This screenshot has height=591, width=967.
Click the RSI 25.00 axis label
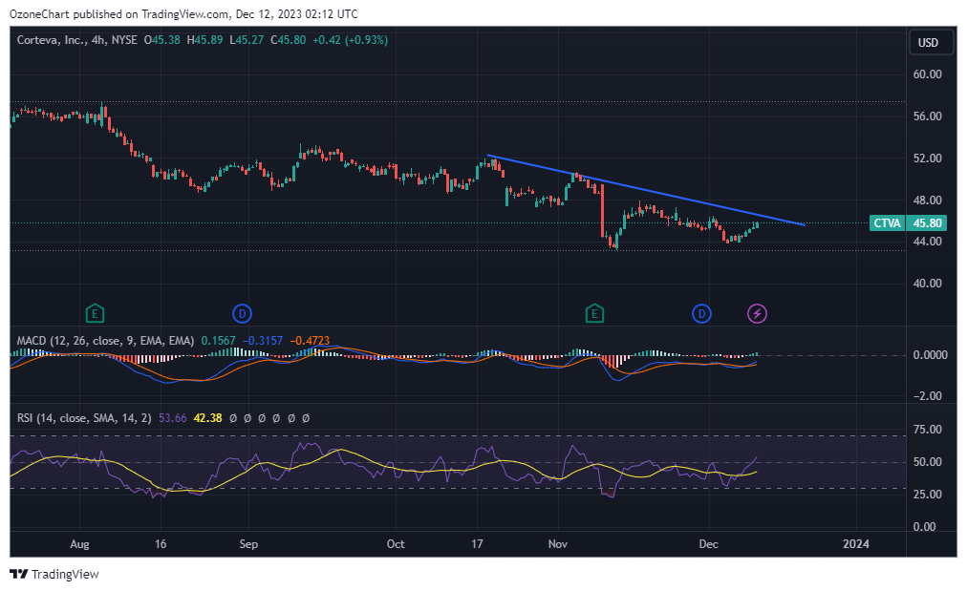928,495
